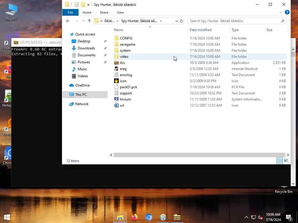Open Firefox from the taskbar
Viewport: 298px width, 223px height.
click(134, 217)
